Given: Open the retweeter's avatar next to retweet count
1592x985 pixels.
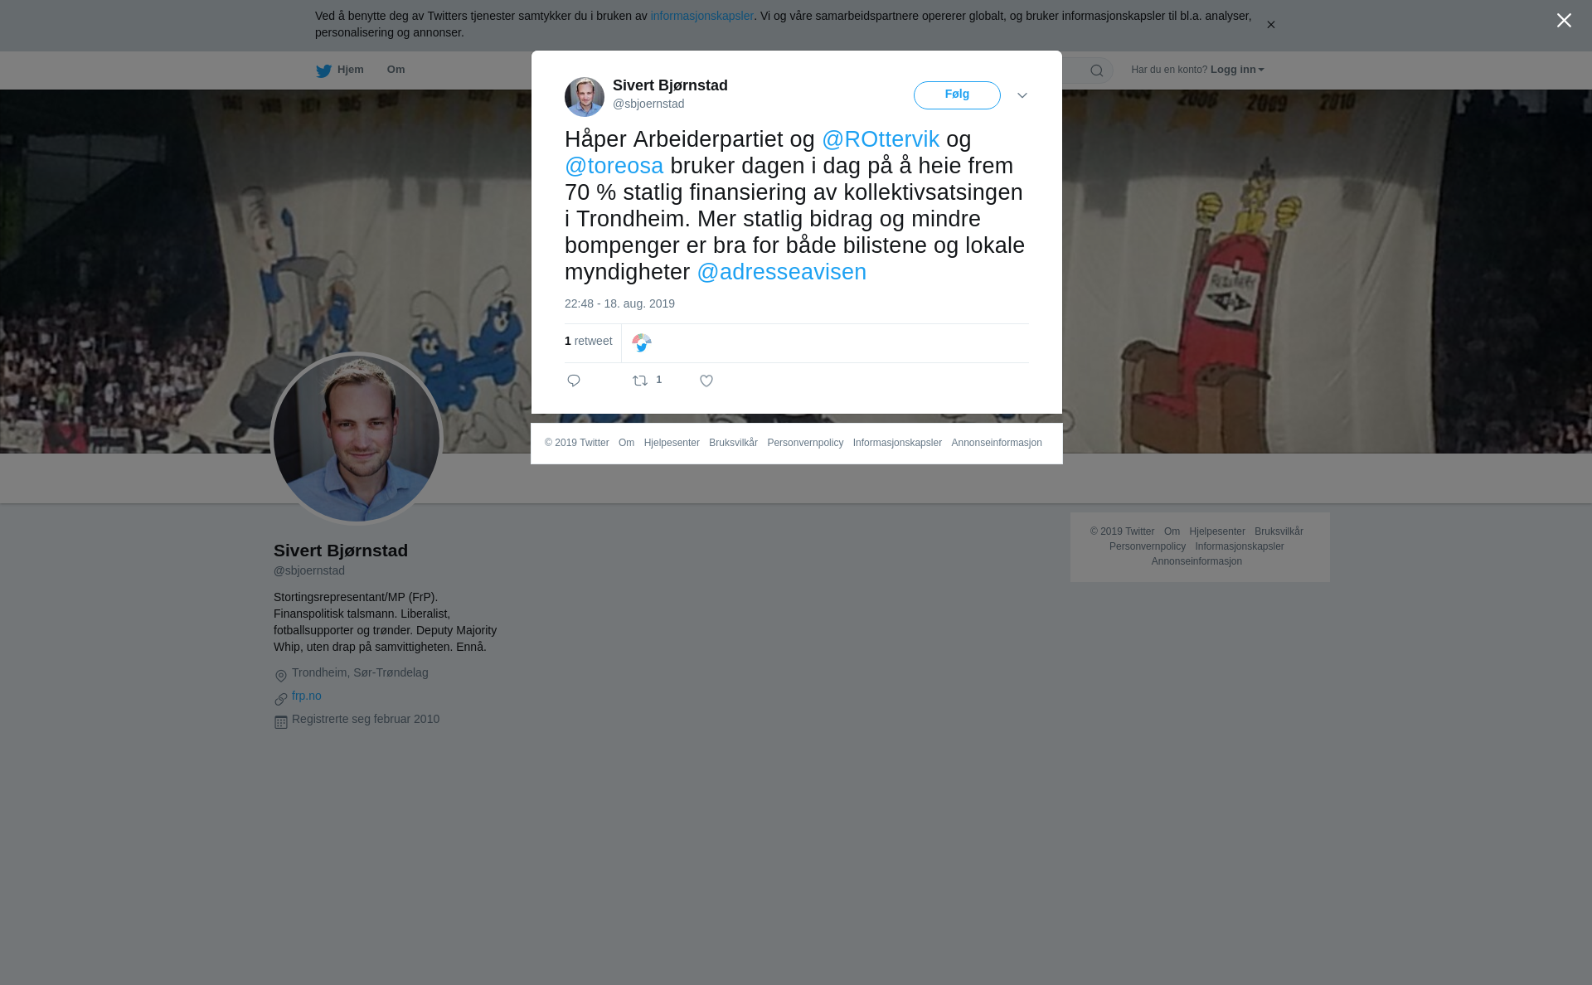Looking at the screenshot, I should [x=642, y=342].
